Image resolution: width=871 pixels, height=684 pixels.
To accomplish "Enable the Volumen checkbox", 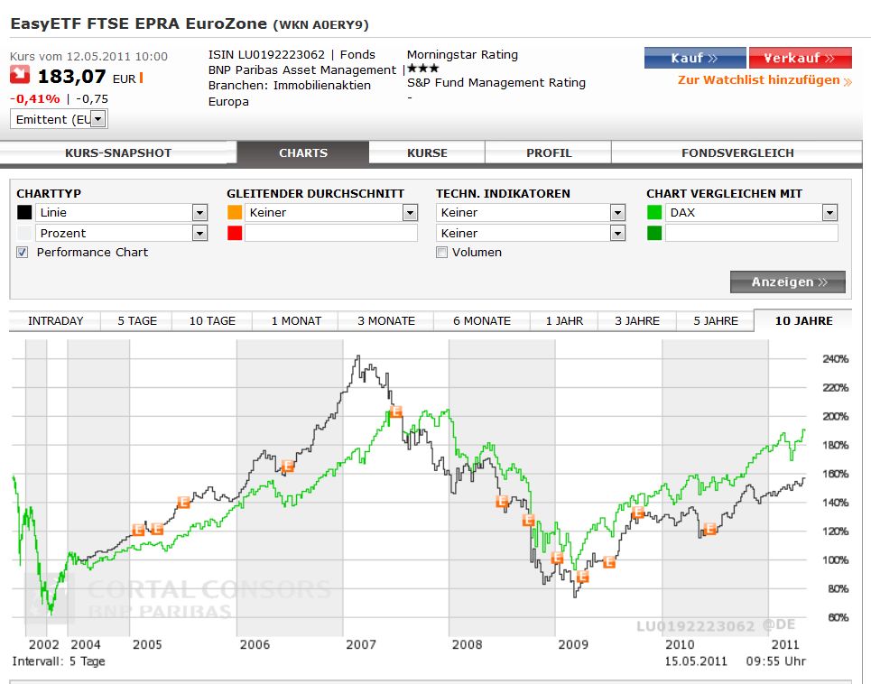I will click(x=441, y=253).
